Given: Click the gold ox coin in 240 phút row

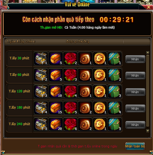Looking at the screenshot, I should tap(100, 124).
